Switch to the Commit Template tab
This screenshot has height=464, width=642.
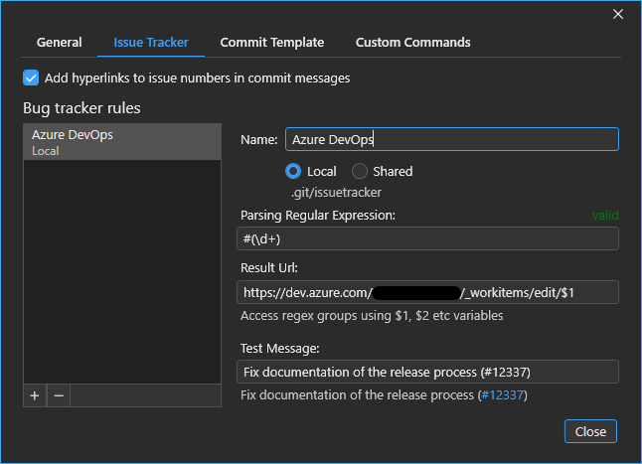272,42
